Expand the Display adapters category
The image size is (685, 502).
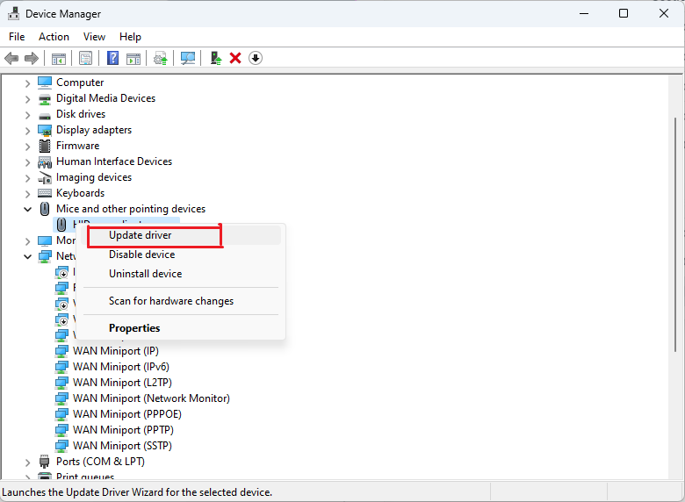(x=27, y=130)
